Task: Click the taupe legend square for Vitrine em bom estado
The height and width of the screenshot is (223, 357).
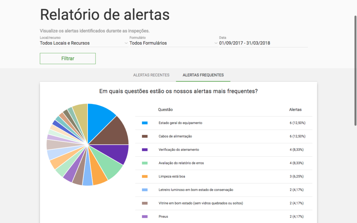Action: (145, 203)
